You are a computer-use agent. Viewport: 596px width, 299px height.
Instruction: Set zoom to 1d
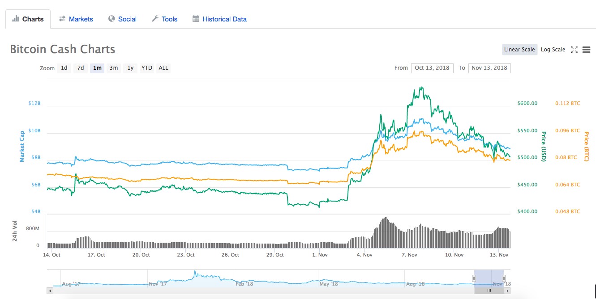coord(64,68)
